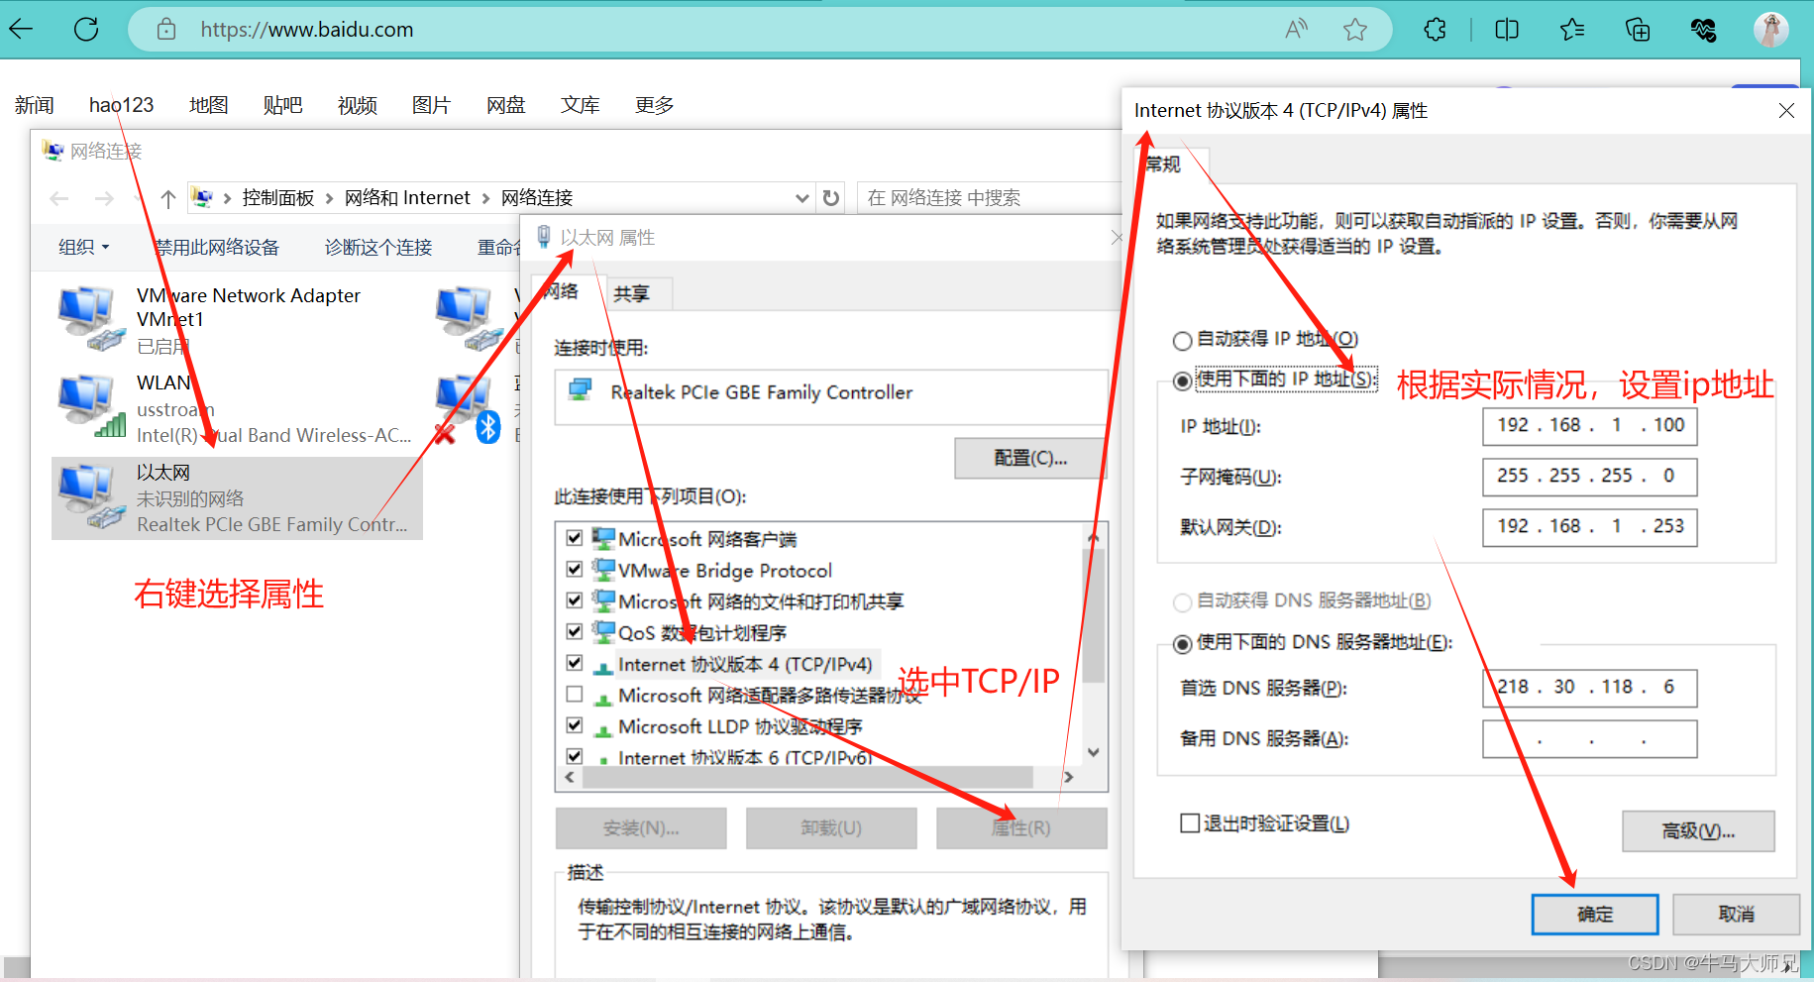
Task: Click the 首选 DNS 服务器 input field
Action: pos(1589,688)
